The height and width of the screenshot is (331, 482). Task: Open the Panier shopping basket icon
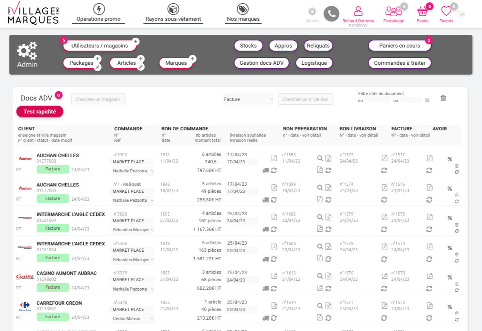pos(422,11)
